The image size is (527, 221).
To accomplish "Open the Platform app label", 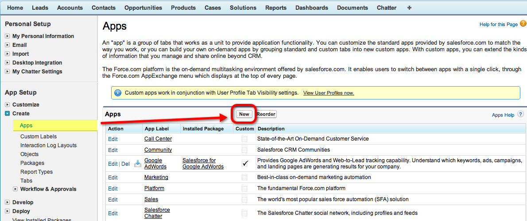I will pyautogui.click(x=154, y=188).
